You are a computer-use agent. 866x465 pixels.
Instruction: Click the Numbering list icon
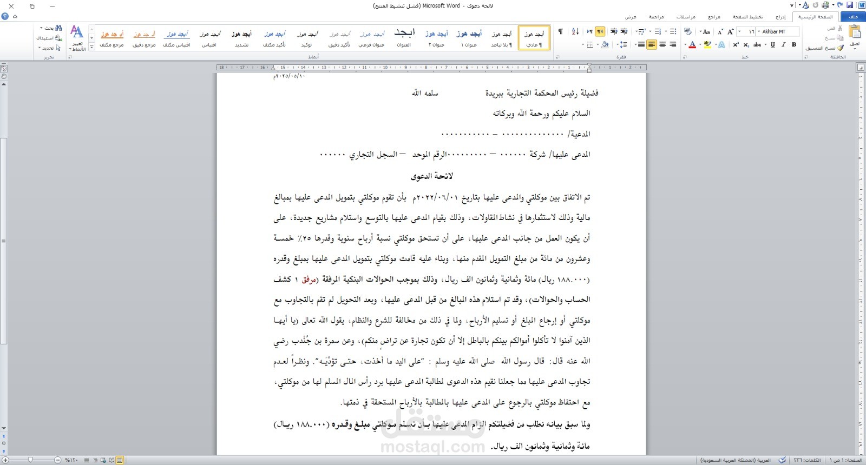click(x=658, y=31)
